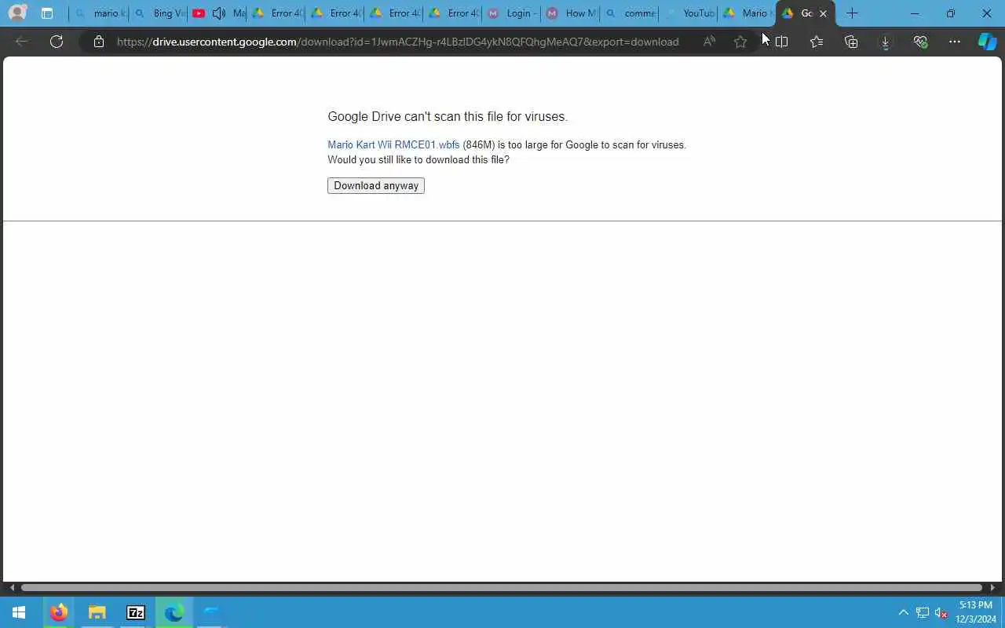Click horizontal scrollbar left arrow
This screenshot has height=628, width=1005.
point(11,587)
